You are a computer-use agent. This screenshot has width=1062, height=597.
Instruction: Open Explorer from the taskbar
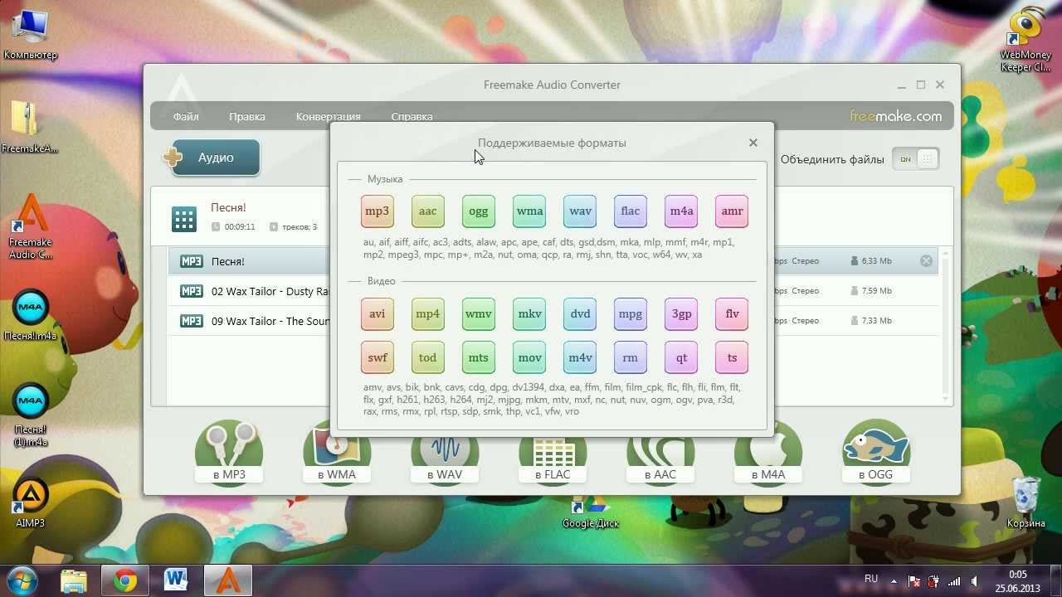tap(74, 580)
